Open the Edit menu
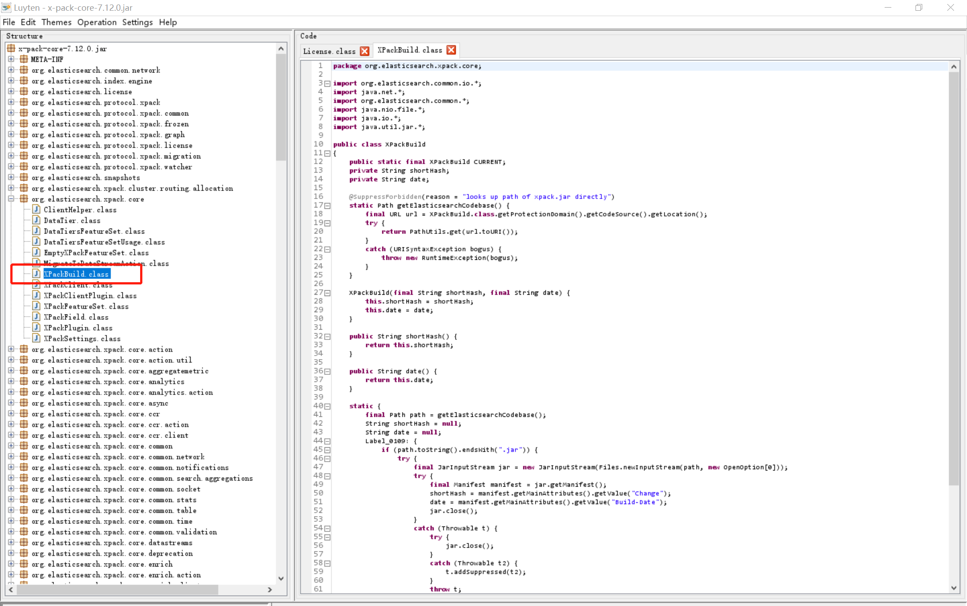Viewport: 967px width, 606px height. [28, 22]
